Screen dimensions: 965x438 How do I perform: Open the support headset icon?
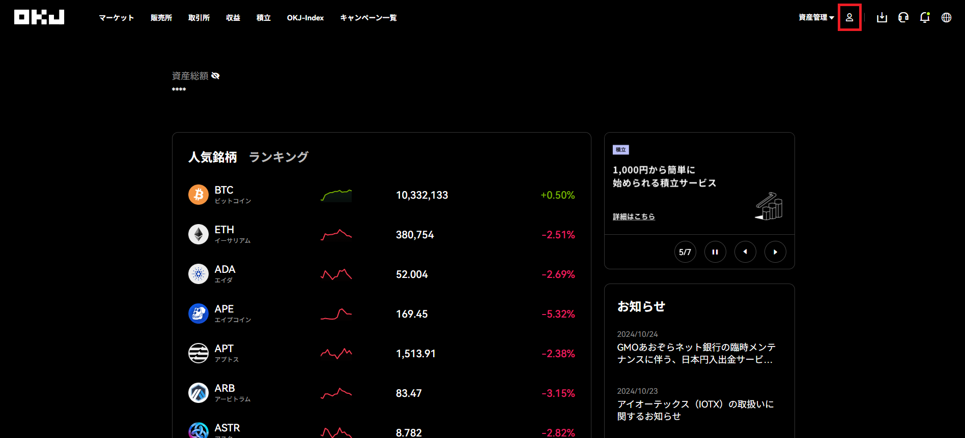[903, 17]
